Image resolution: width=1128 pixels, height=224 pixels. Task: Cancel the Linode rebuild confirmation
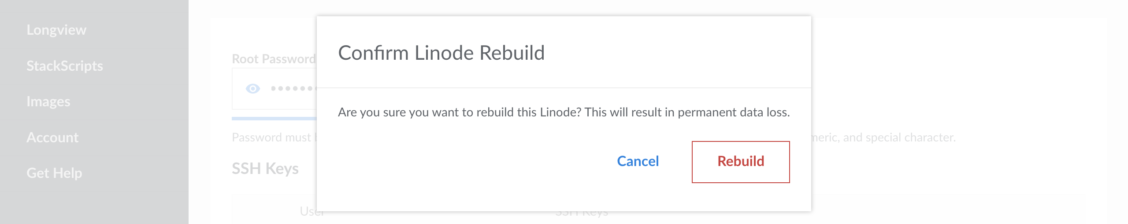tap(638, 162)
